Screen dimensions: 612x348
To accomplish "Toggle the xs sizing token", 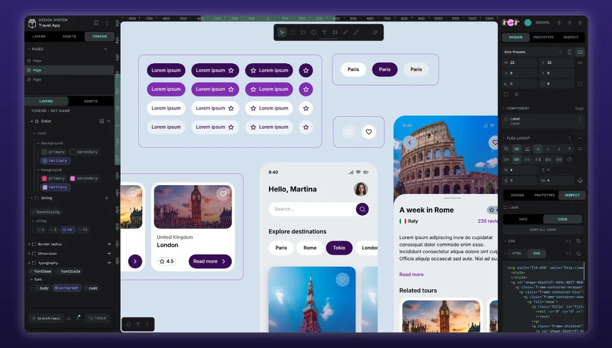I will click(68, 230).
